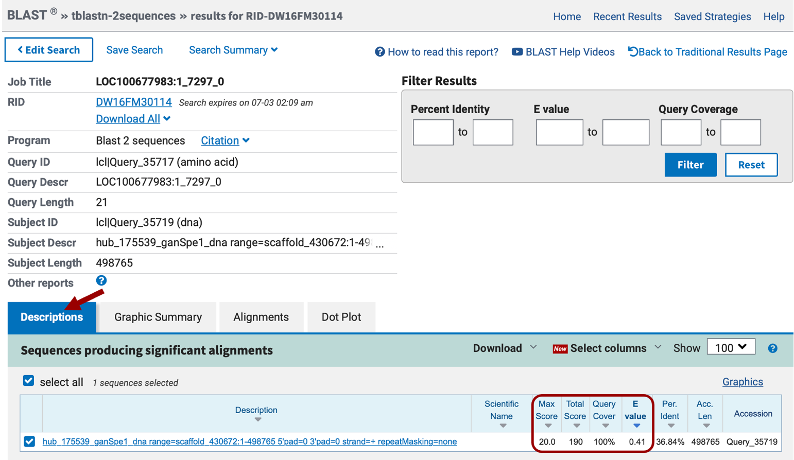Click the Acc. Len value 498765 in table

[705, 441]
